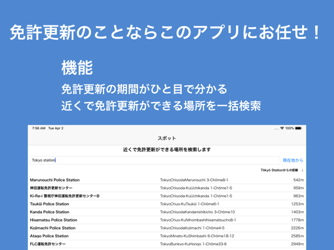The height and width of the screenshot is (250, 334).
Task: Click the 1778m distance value
Action: click(x=298, y=220)
